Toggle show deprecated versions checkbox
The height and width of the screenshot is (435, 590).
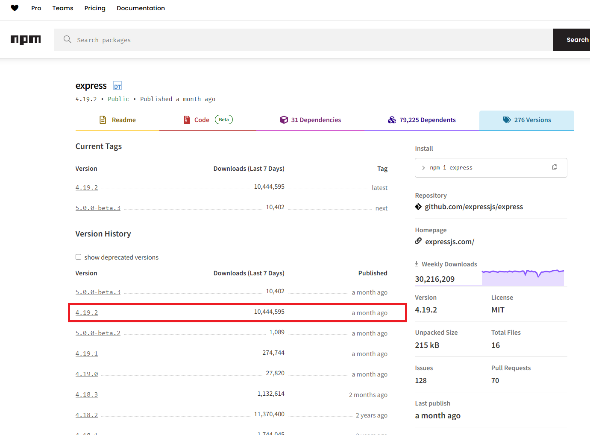tap(78, 257)
